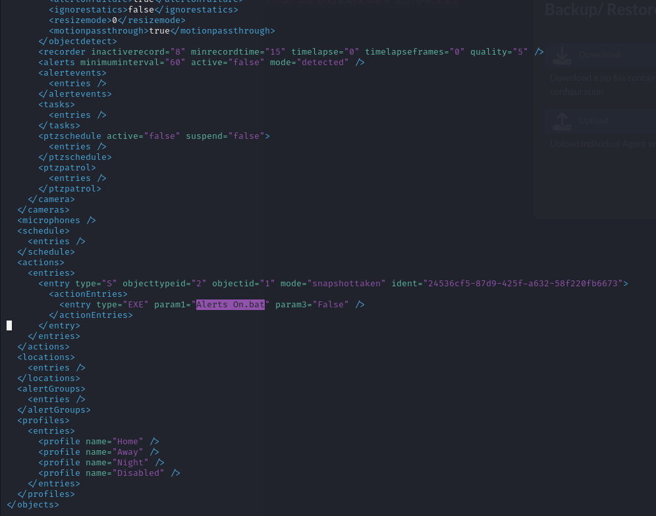
Task: Click the profile name "Home"
Action: click(128, 441)
